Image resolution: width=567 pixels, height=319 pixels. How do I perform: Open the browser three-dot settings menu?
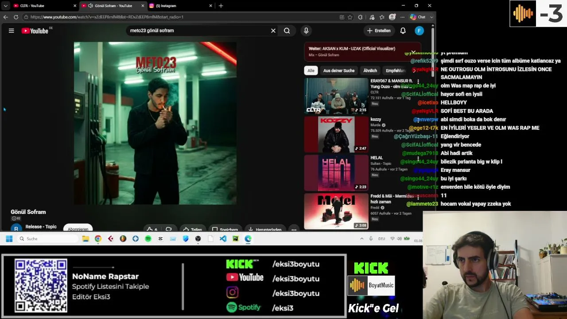tap(402, 17)
